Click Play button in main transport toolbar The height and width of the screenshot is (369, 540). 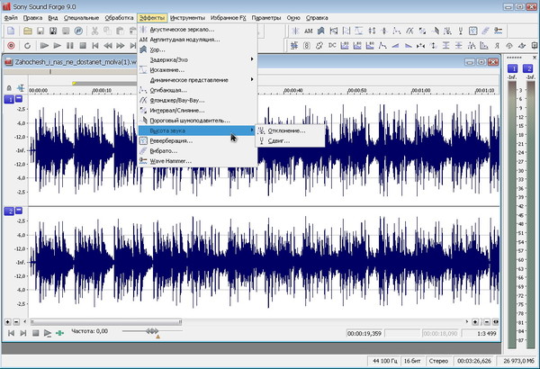pos(58,46)
